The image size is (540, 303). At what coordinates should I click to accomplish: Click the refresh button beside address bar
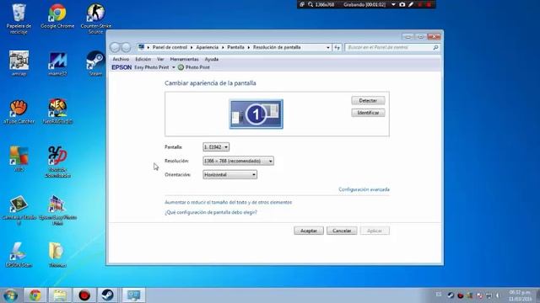(x=337, y=47)
